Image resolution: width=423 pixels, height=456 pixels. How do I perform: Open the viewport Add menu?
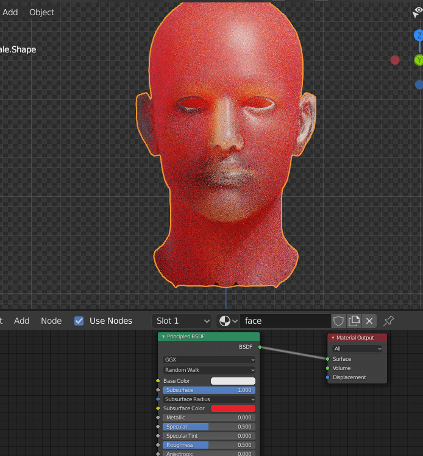click(10, 12)
